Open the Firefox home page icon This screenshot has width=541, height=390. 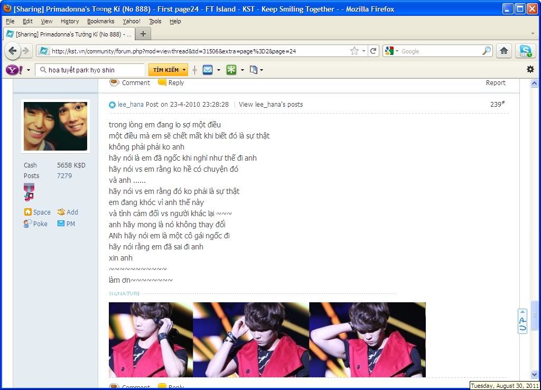pyautogui.click(x=504, y=51)
